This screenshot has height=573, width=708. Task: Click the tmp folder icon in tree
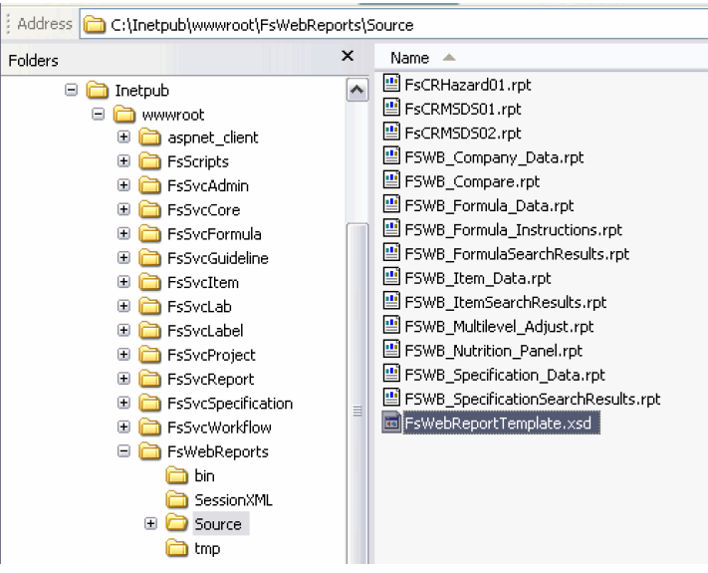[x=178, y=548]
